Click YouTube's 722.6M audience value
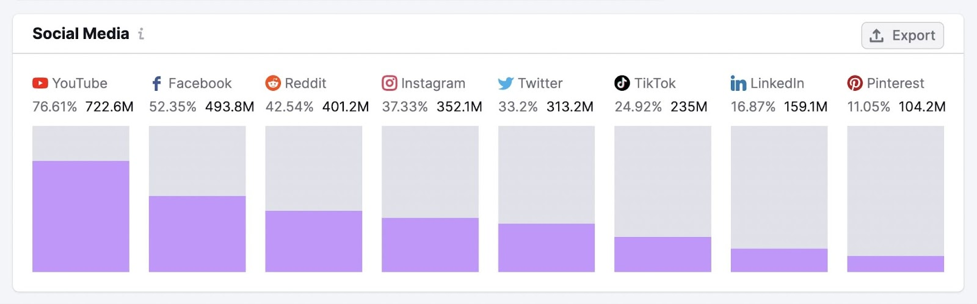Screen dimensions: 977x304 pos(109,107)
